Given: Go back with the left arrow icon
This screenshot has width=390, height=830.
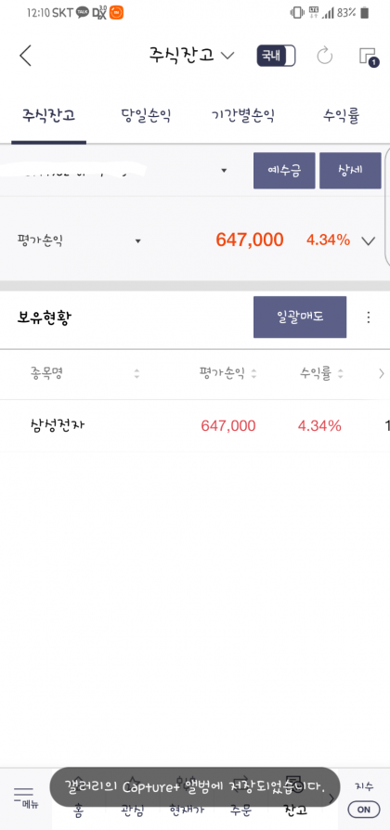Looking at the screenshot, I should click(25, 56).
